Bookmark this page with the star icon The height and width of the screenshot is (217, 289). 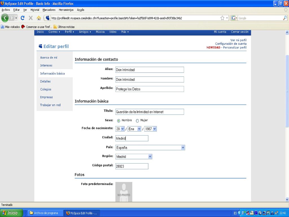(222, 18)
